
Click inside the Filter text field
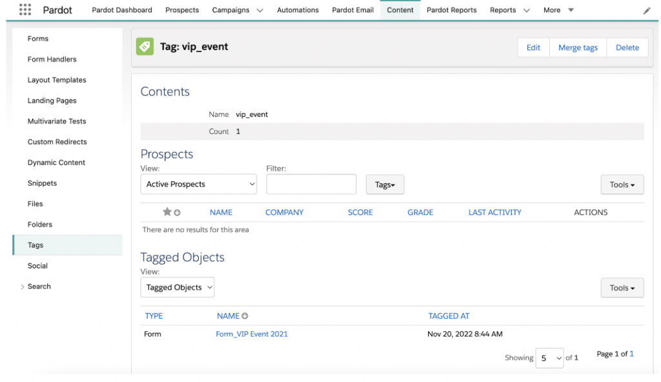pyautogui.click(x=311, y=184)
